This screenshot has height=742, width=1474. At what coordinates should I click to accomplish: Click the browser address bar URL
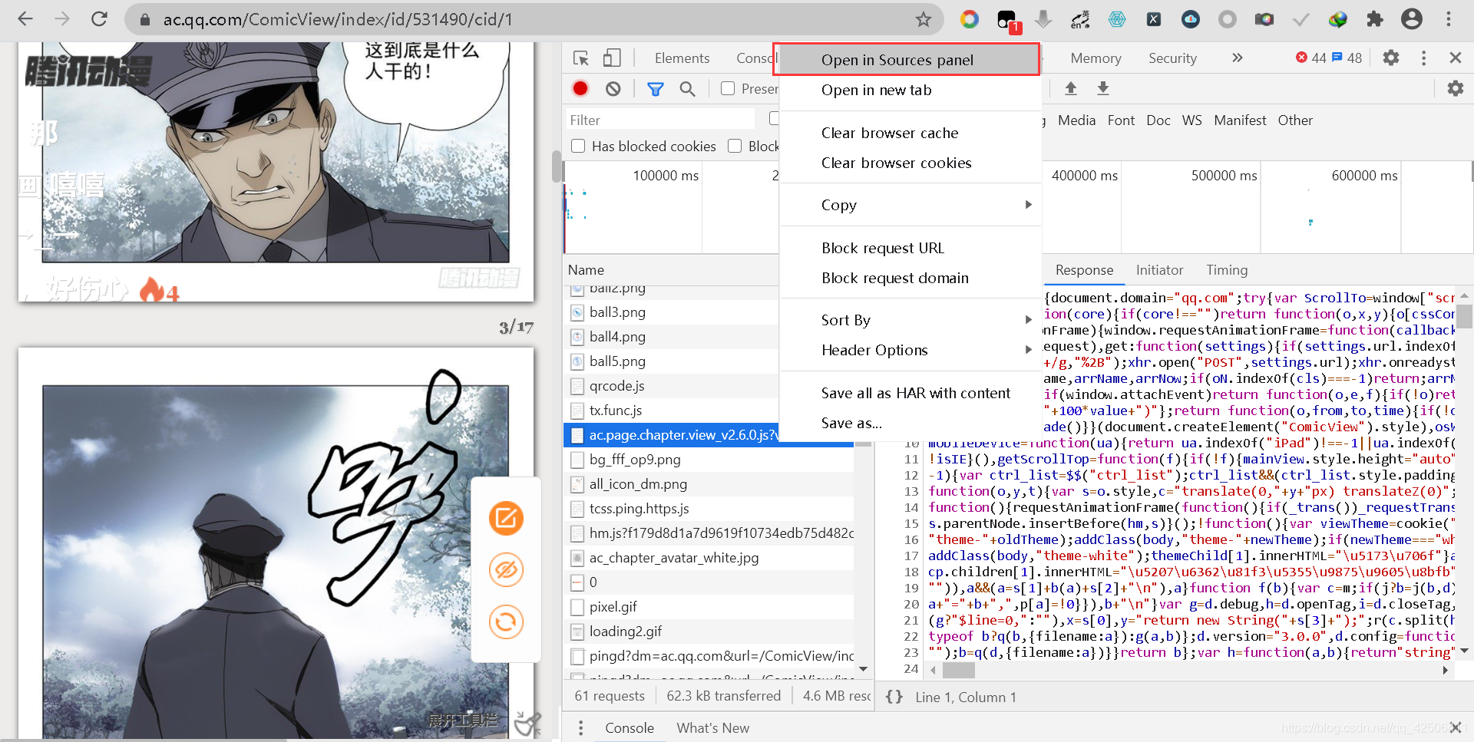point(338,19)
